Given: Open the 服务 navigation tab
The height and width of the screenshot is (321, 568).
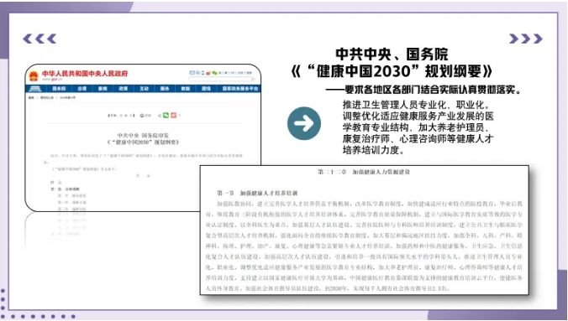Looking at the screenshot, I should (165, 89).
